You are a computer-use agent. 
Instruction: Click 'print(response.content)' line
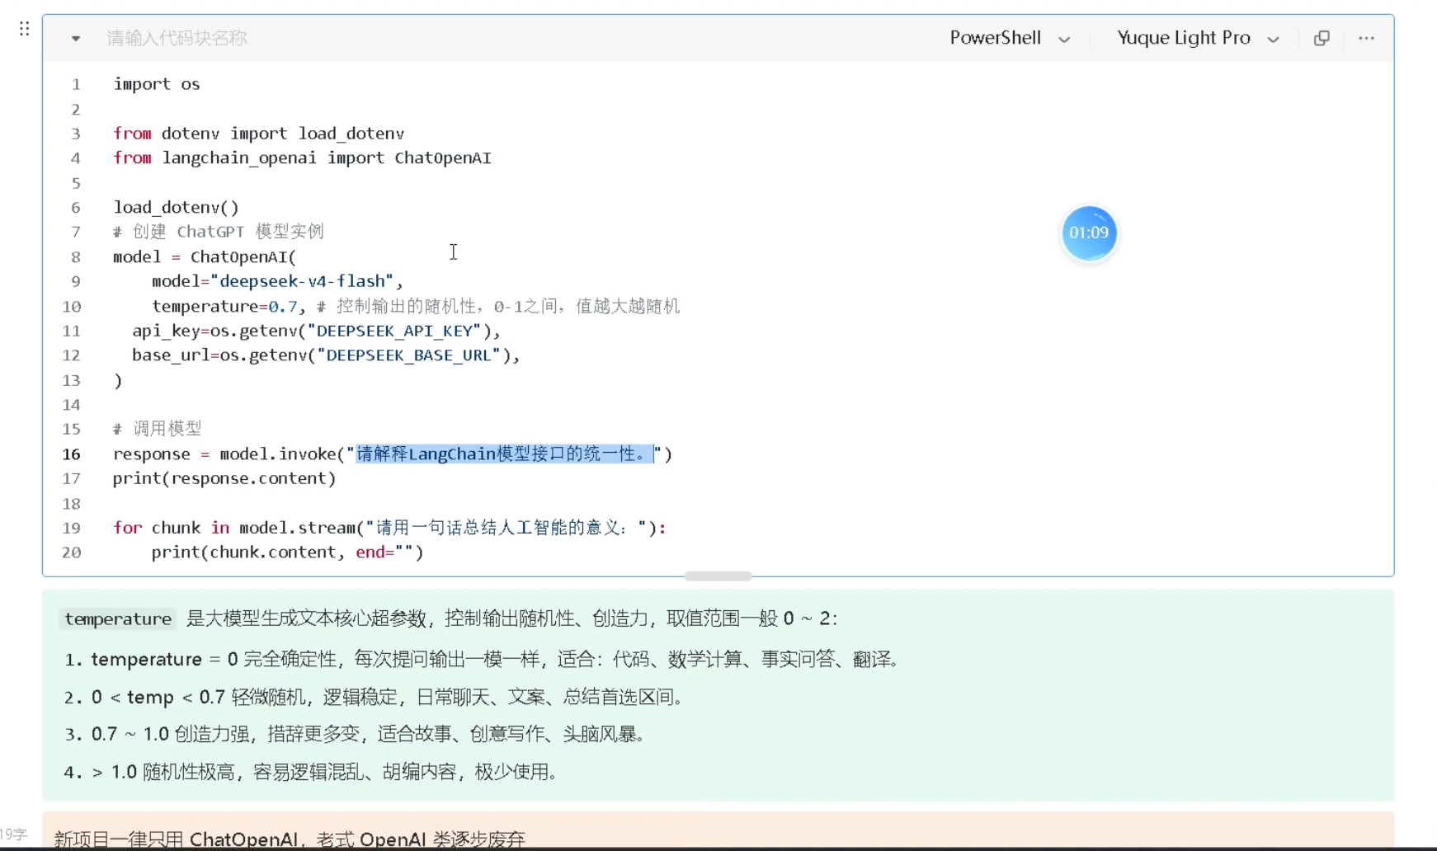click(224, 478)
